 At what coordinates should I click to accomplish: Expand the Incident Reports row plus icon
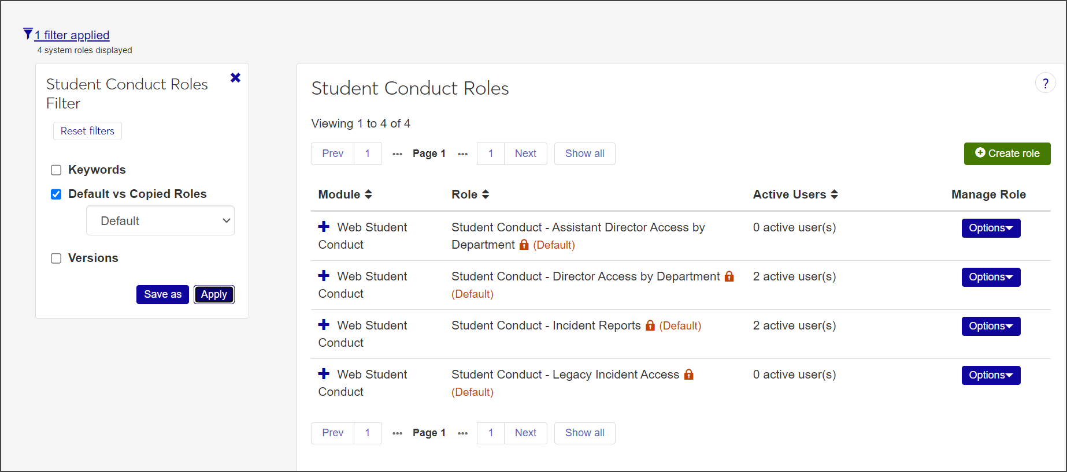point(324,325)
